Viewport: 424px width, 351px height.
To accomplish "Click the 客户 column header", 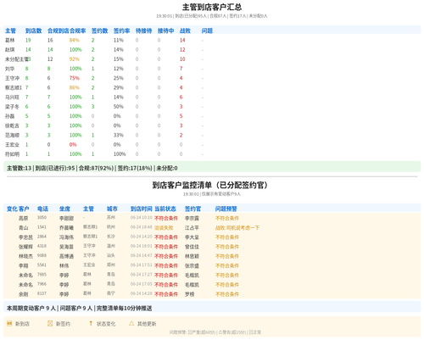I will [24, 209].
